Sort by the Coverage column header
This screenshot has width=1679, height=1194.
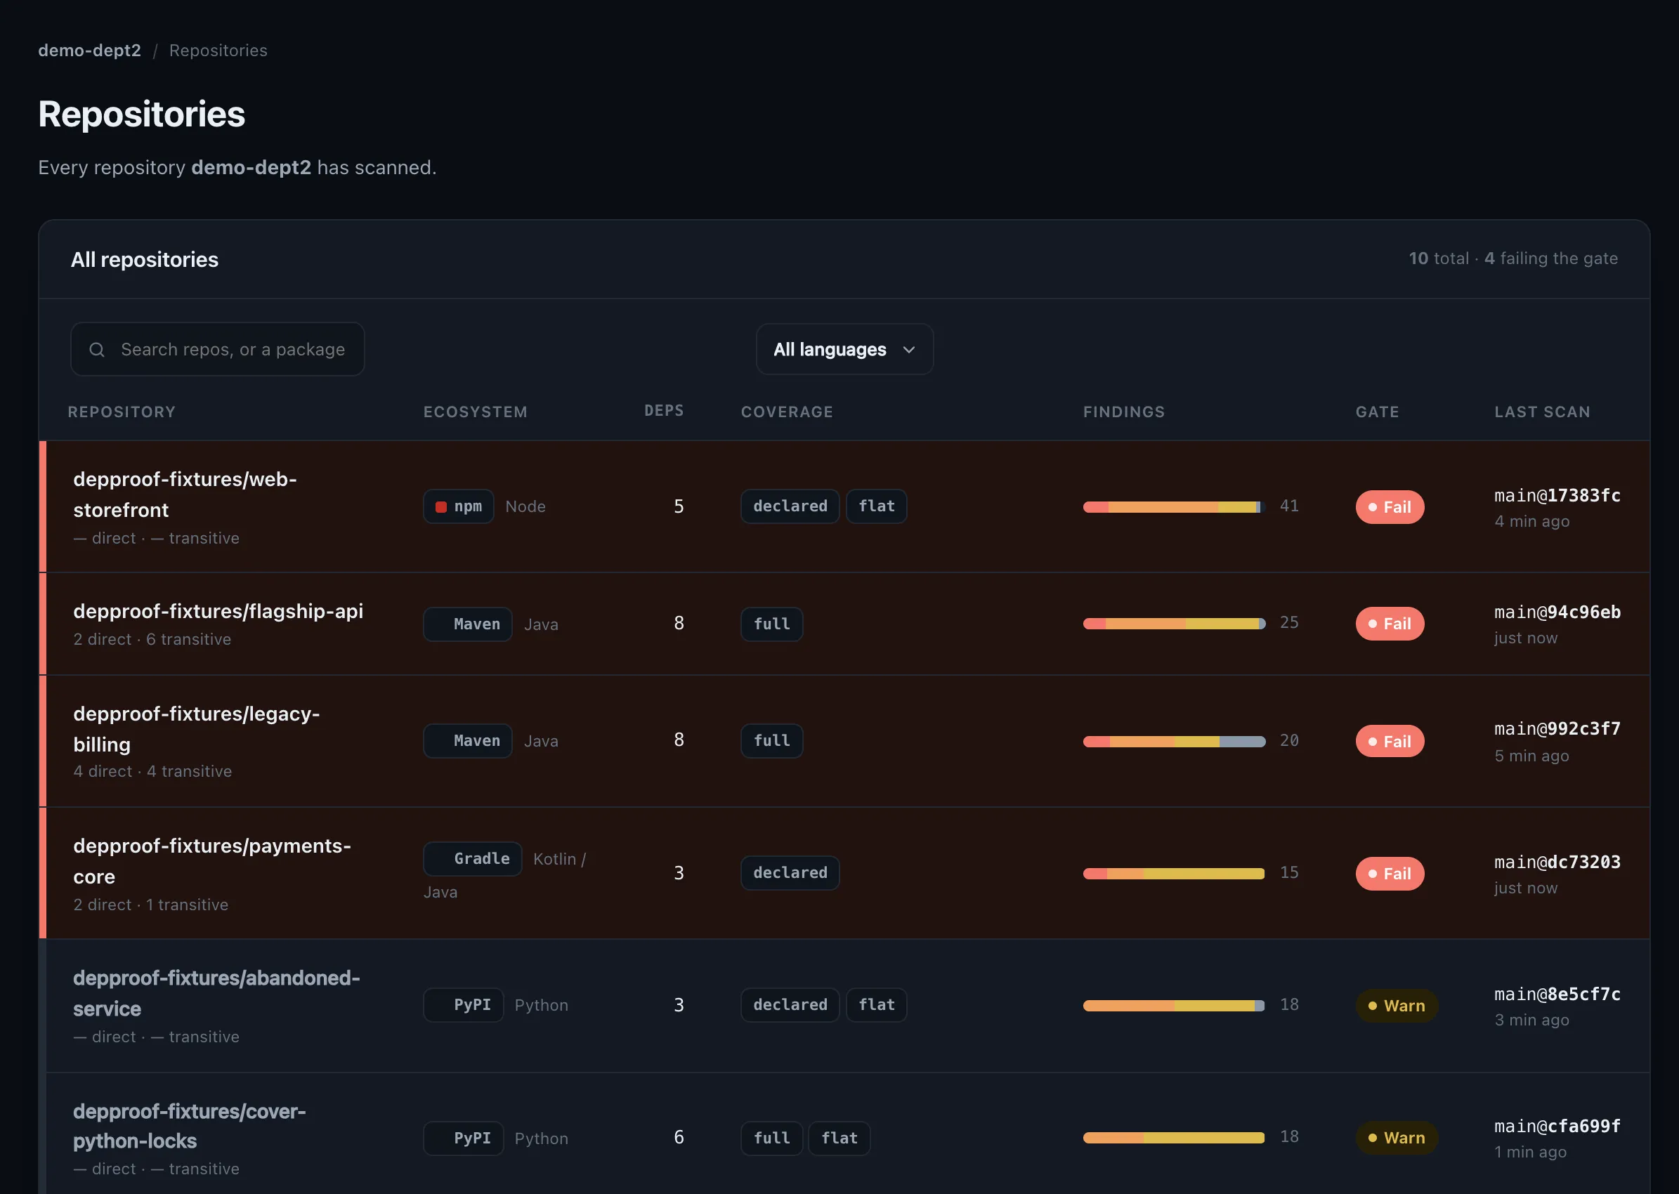[787, 412]
